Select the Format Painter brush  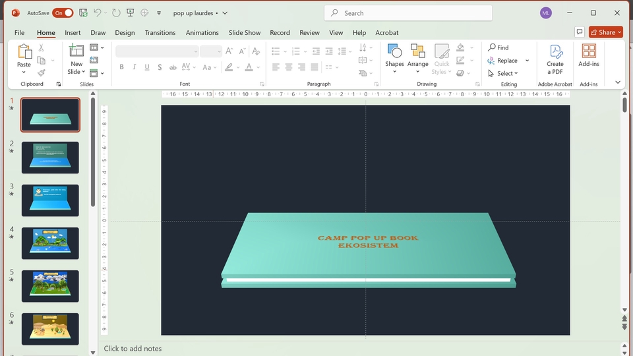pos(41,73)
